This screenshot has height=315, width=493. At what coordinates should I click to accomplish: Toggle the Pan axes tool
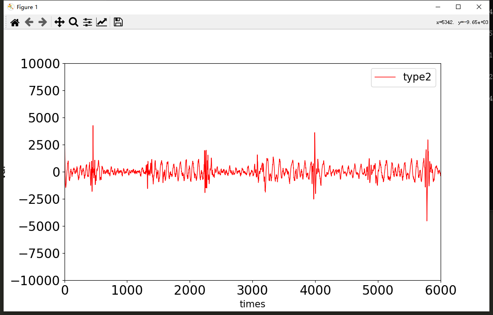coord(60,22)
